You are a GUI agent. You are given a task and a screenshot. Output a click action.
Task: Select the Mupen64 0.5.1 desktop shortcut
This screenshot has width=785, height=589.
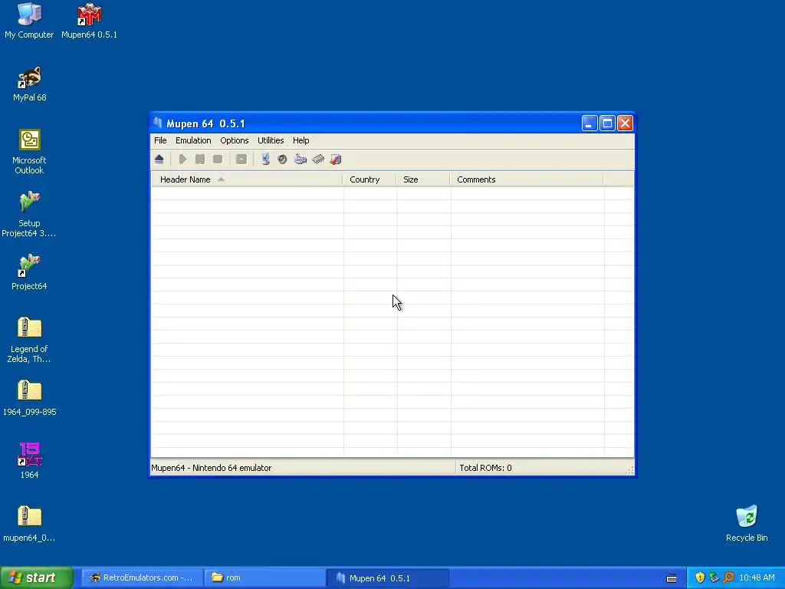pyautogui.click(x=89, y=21)
